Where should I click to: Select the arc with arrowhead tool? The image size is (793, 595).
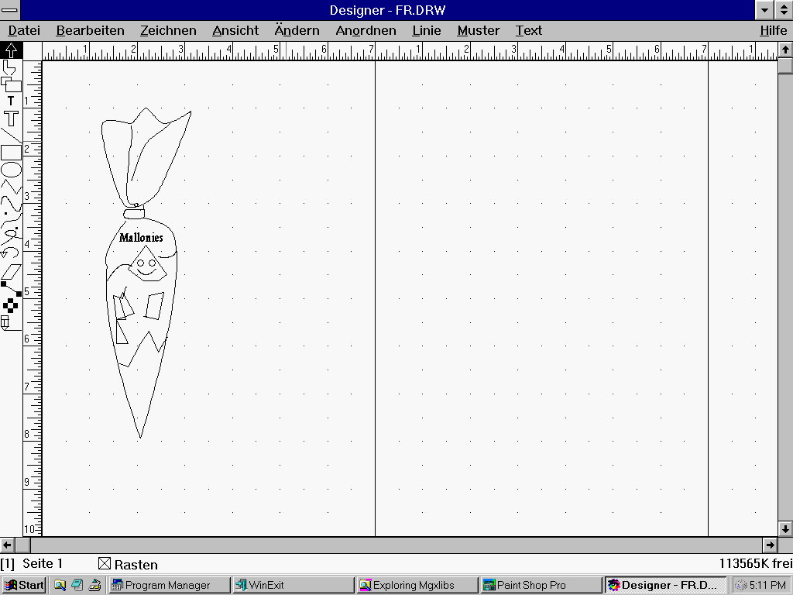(x=11, y=253)
